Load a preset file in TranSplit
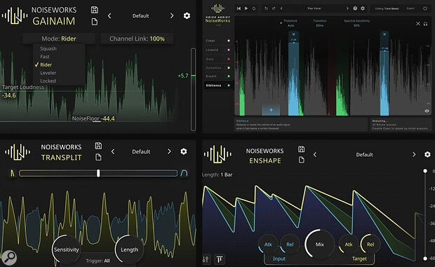Image resolution: width=435 pixels, height=267 pixels. (x=98, y=157)
